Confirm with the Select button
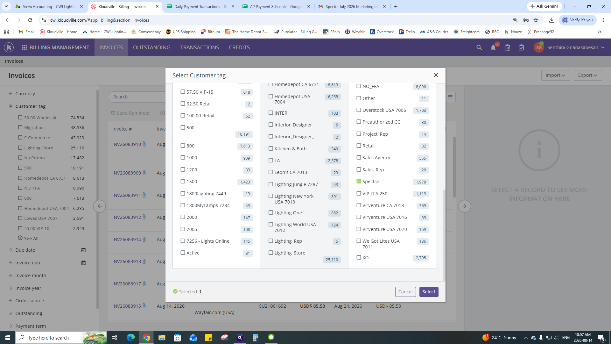611x344 pixels. [429, 292]
